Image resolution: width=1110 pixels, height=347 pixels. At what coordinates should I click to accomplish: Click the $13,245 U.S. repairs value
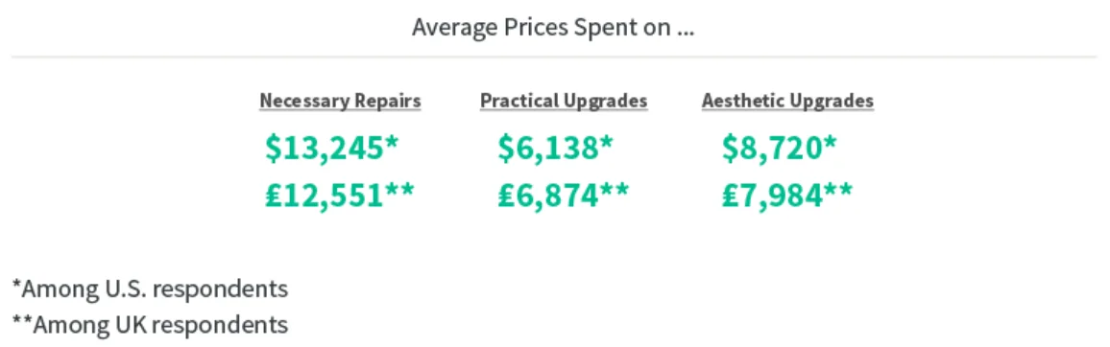(325, 147)
